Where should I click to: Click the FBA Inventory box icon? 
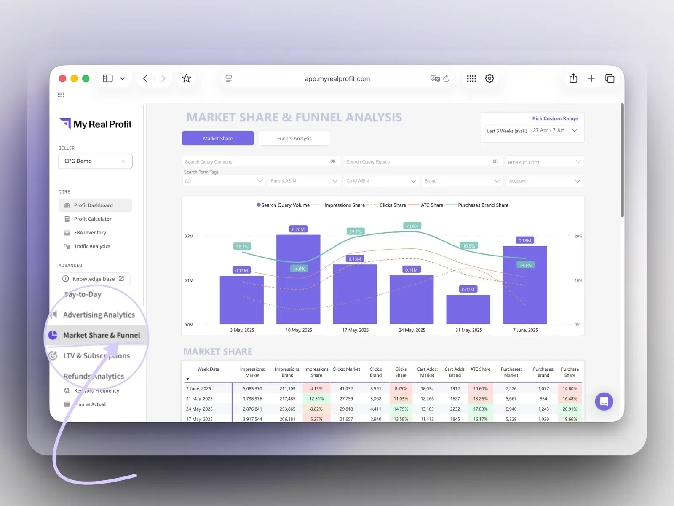pyautogui.click(x=67, y=233)
